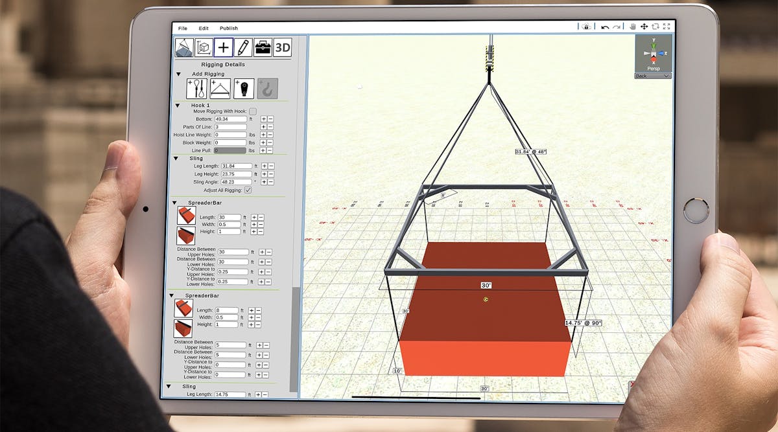This screenshot has width=778, height=432.
Task: Activate the pan hand tool
Action: [633, 27]
